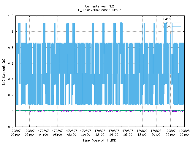Click the x-axis tick 170807 14:00
This screenshot has height=143, width=190.
(114, 133)
